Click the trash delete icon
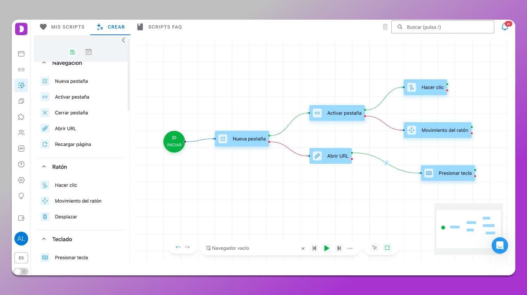This screenshot has width=527, height=295. pyautogui.click(x=385, y=27)
